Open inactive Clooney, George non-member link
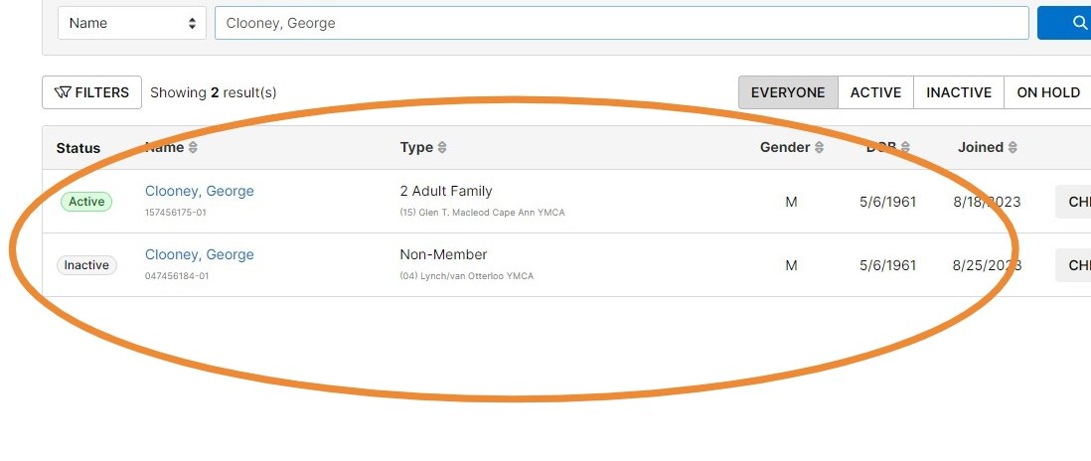Screen dimensions: 1091x461 (x=199, y=254)
